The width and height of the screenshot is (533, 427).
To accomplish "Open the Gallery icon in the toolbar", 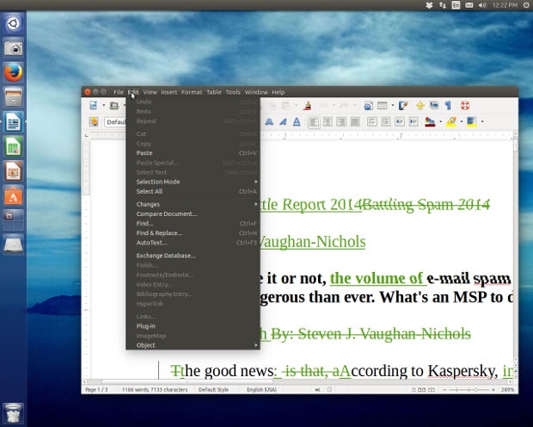I will tap(434, 106).
